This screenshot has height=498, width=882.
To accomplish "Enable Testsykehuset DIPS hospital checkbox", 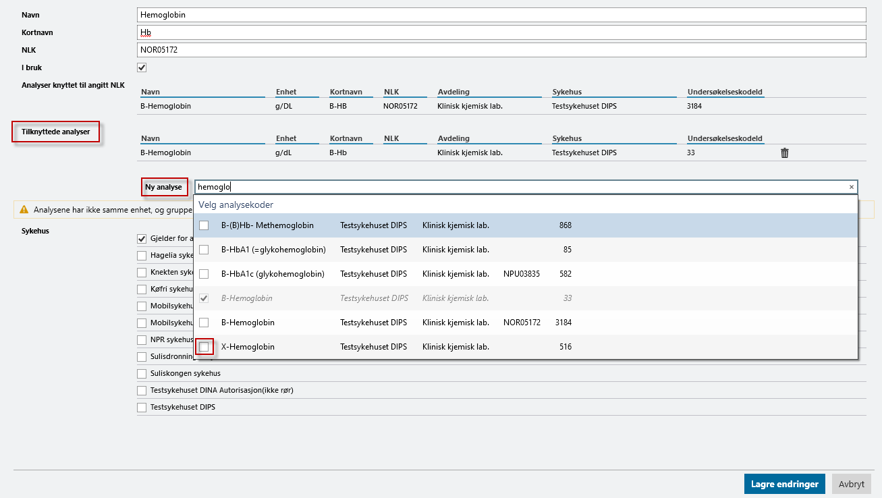I will 142,408.
